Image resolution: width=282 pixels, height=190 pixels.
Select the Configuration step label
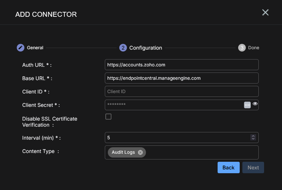pos(146,48)
